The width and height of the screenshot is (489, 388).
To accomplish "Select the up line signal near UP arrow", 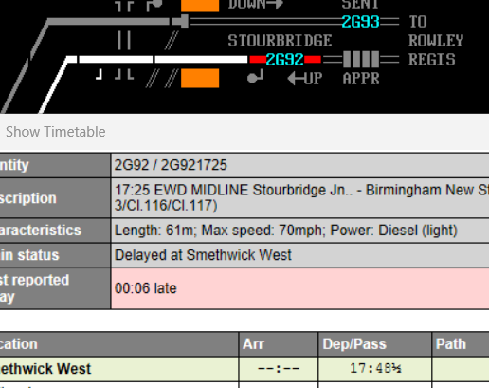I will [255, 77].
